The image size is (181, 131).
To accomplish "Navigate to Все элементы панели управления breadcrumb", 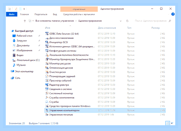I will tap(55, 21).
